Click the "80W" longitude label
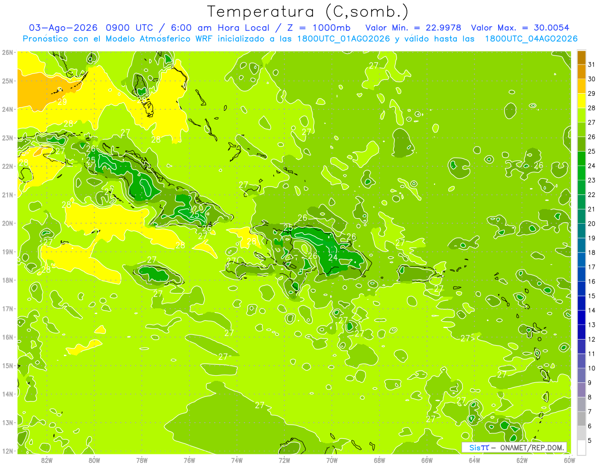605x467 pixels. (x=94, y=460)
